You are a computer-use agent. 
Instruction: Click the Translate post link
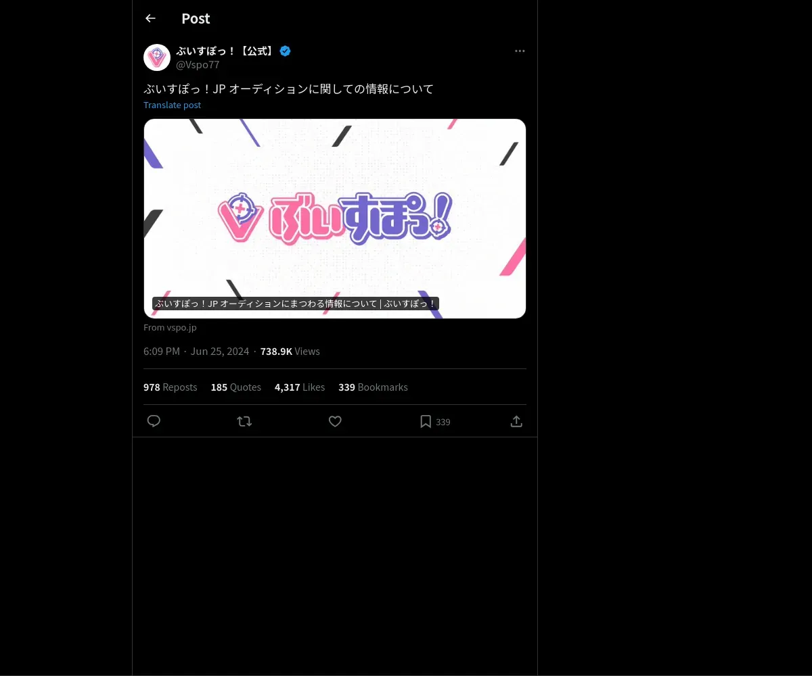(x=172, y=105)
